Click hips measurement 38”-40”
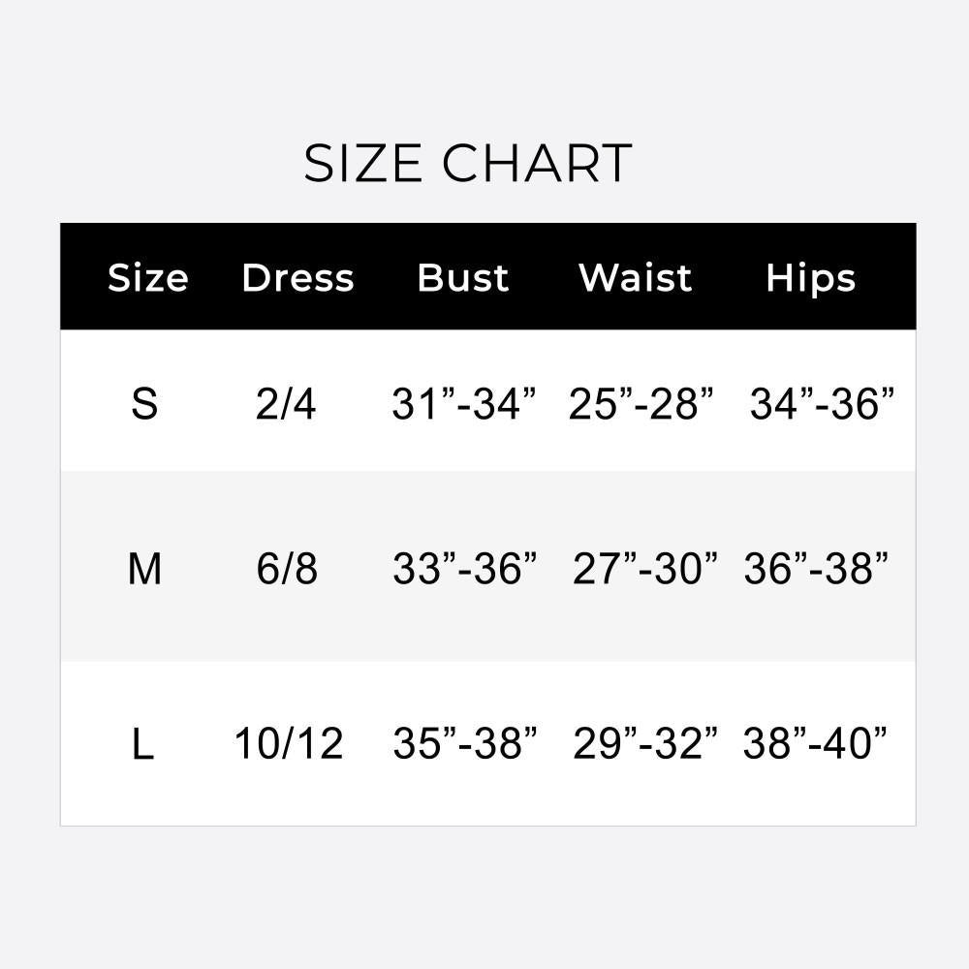This screenshot has height=969, width=969. [815, 743]
